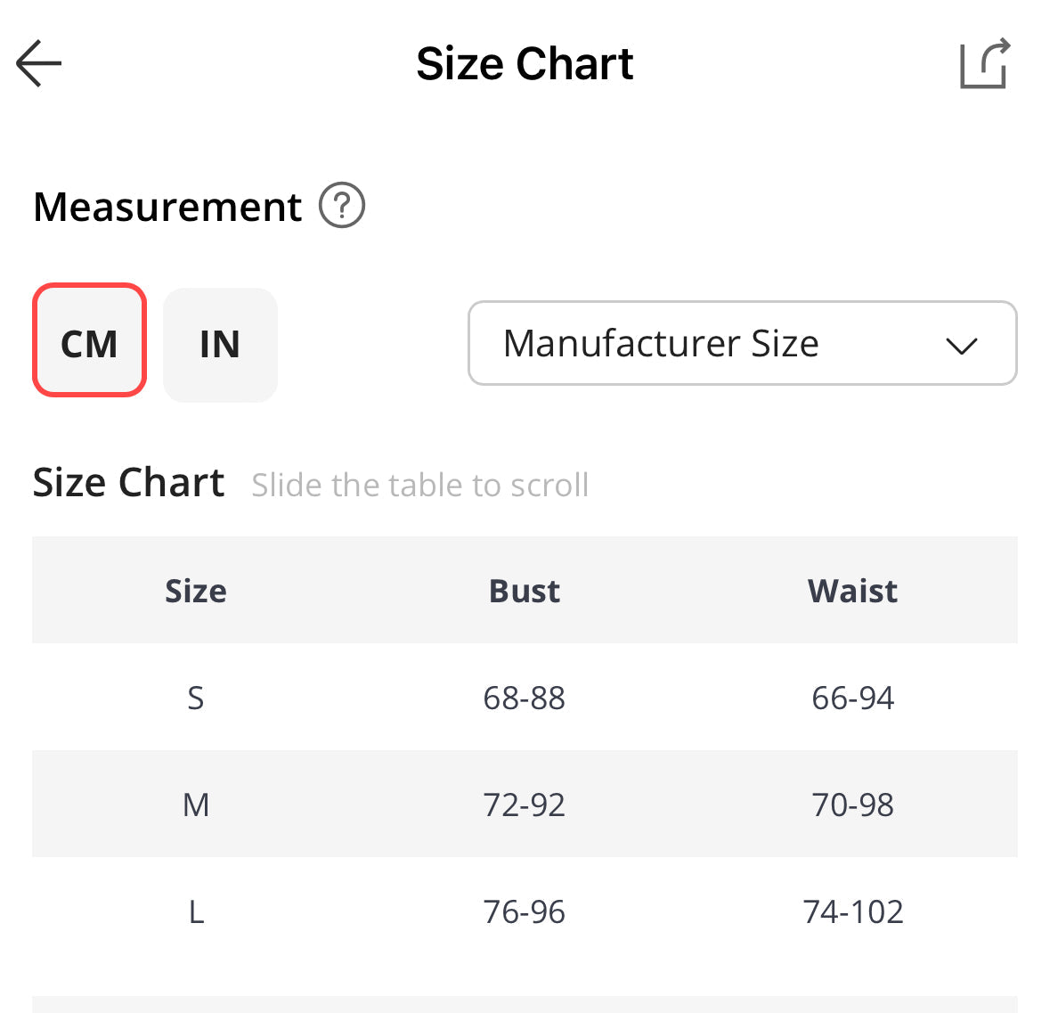
Task: Open the Manufacturer Size dropdown
Action: click(660, 344)
